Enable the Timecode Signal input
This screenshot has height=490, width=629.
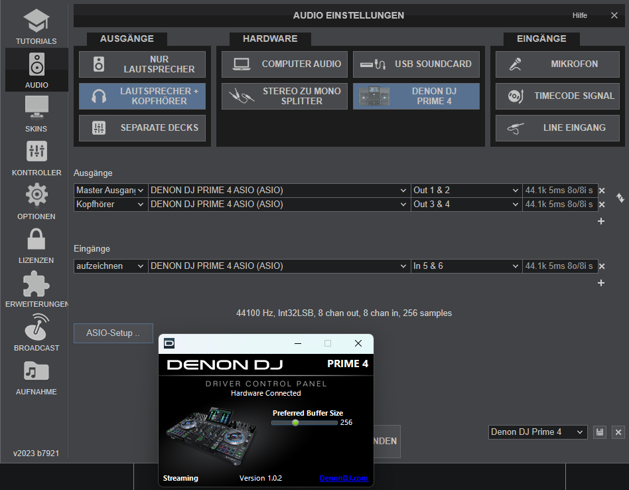pyautogui.click(x=557, y=96)
